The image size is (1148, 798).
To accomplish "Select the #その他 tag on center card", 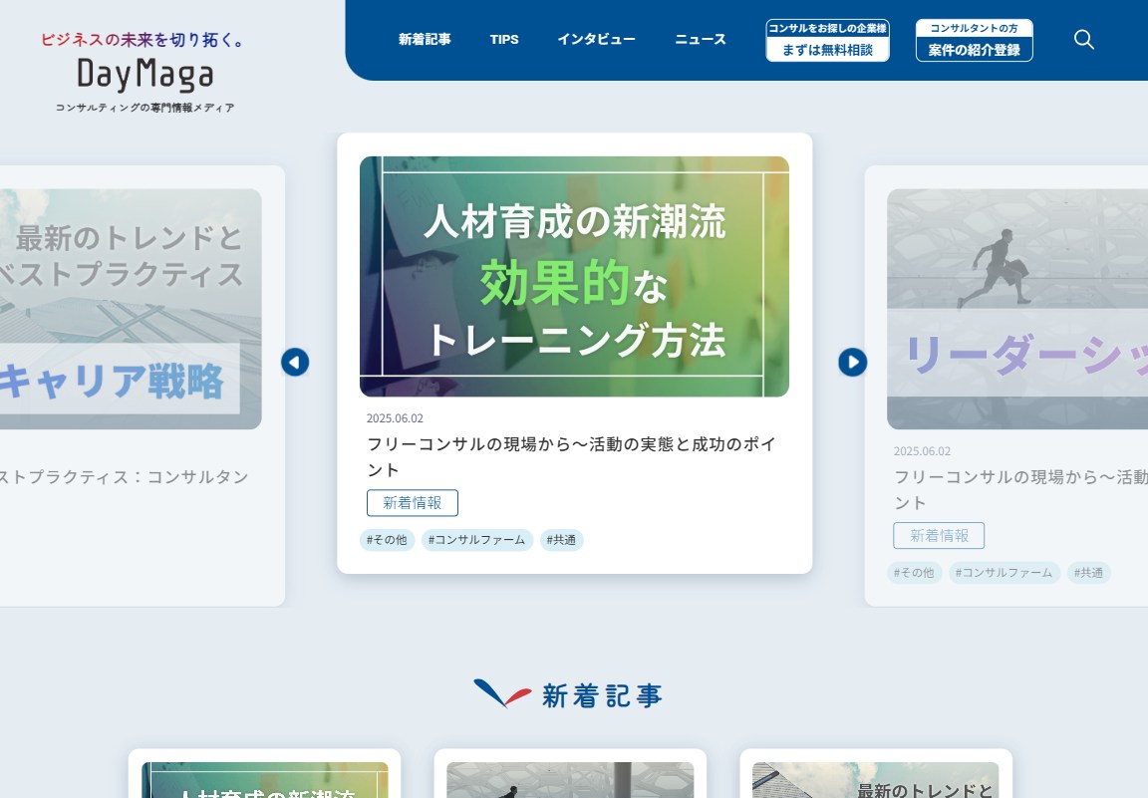I will (x=387, y=540).
